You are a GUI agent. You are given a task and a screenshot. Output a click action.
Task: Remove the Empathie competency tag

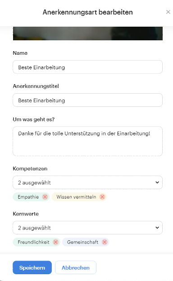tap(45, 197)
